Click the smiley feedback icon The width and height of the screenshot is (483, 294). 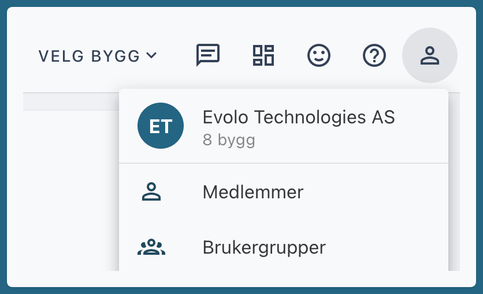319,55
